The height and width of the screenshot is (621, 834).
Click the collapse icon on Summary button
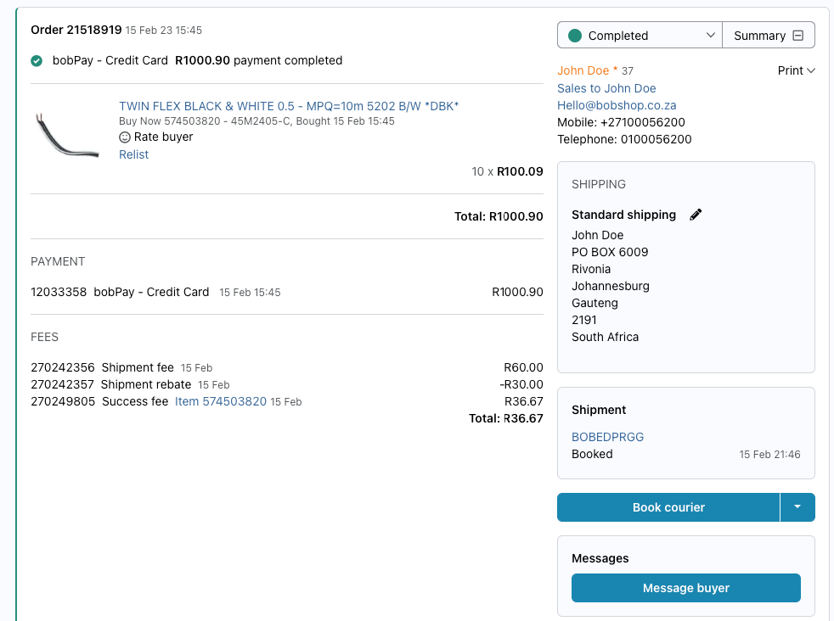click(797, 36)
